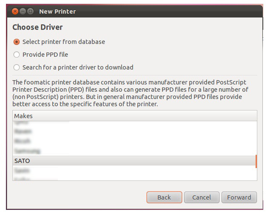Go Back to the previous step

coord(164,197)
